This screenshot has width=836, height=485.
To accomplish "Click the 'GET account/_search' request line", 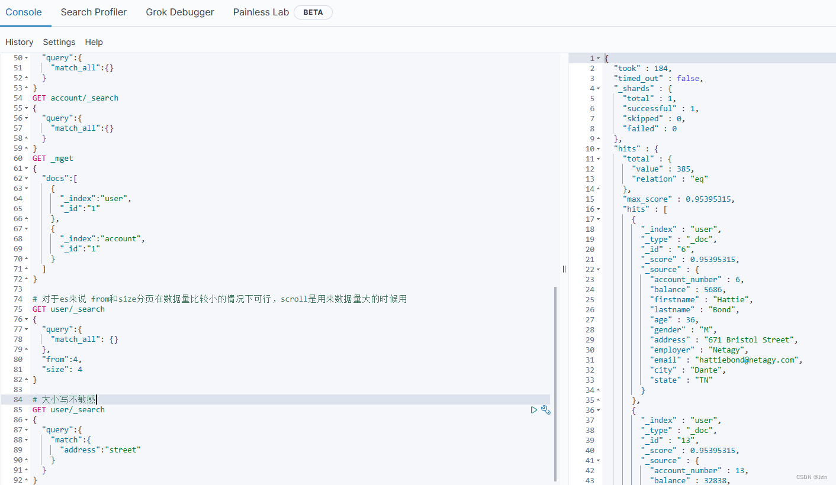I will [75, 98].
